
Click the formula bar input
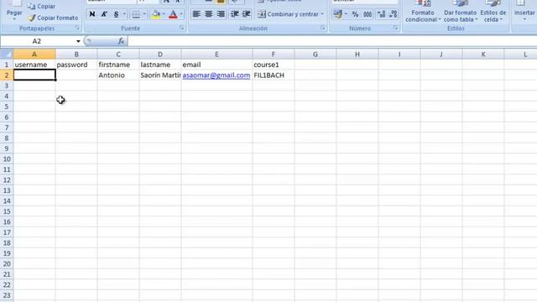pyautogui.click(x=332, y=41)
